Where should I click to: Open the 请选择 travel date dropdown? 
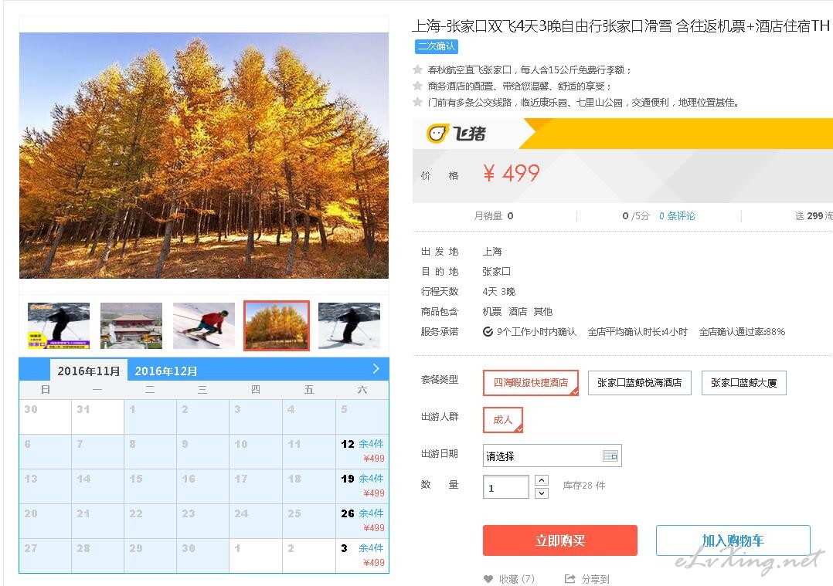tap(552, 456)
